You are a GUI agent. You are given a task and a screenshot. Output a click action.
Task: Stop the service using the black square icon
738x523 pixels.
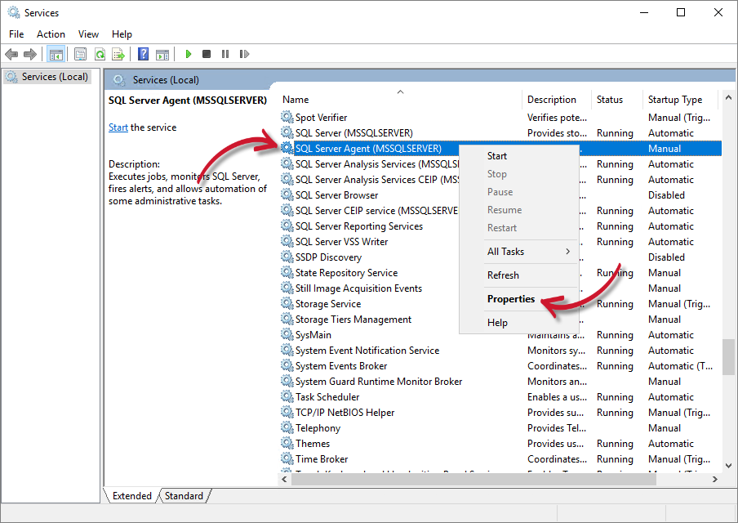click(207, 54)
